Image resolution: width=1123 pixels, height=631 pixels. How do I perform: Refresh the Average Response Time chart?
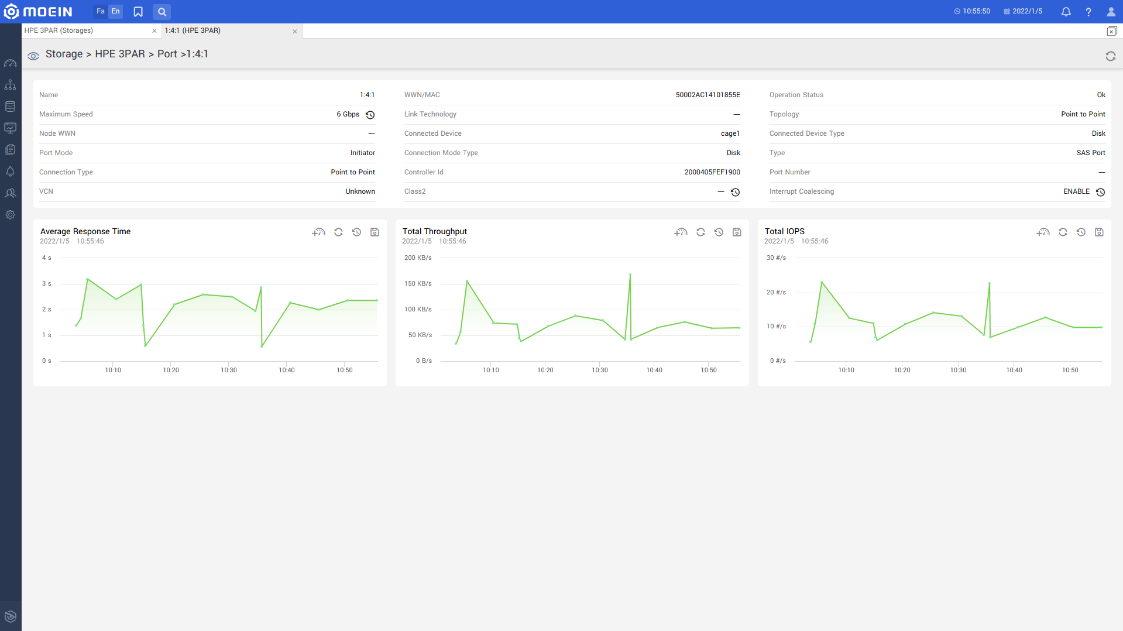coord(338,232)
